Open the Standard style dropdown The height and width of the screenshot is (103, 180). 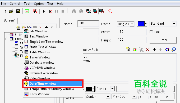pyautogui.click(x=174, y=24)
